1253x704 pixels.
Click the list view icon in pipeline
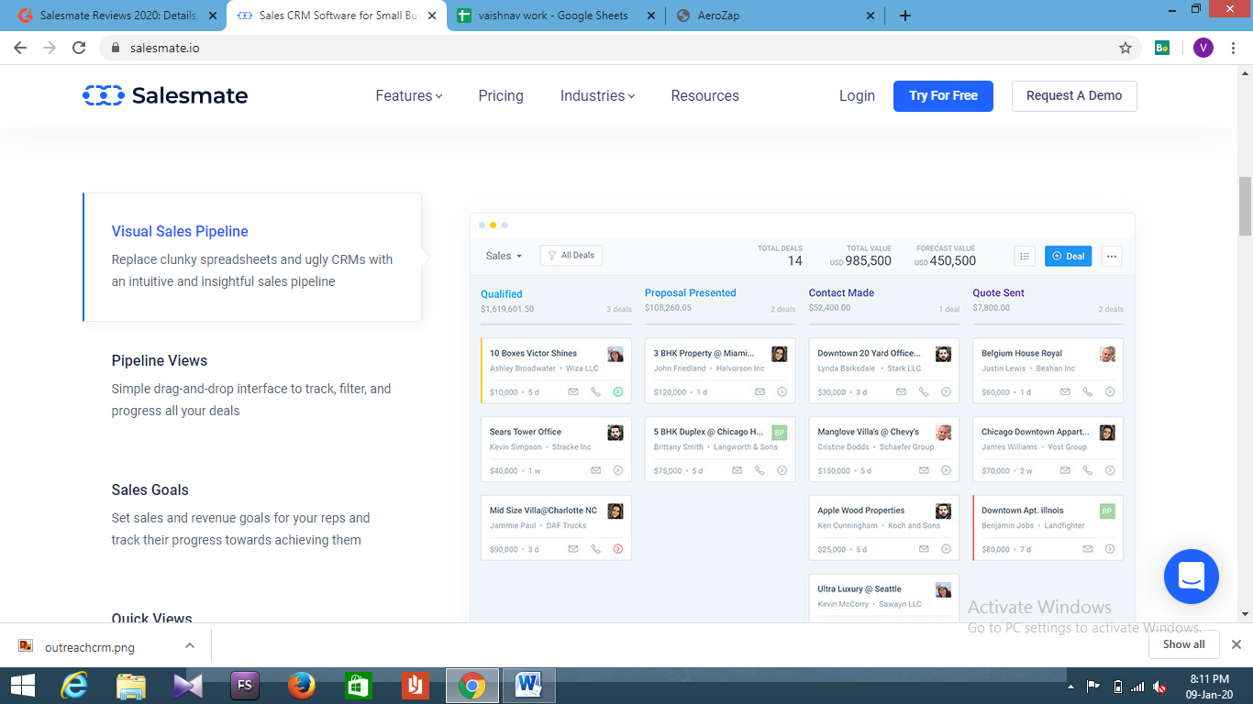1026,256
